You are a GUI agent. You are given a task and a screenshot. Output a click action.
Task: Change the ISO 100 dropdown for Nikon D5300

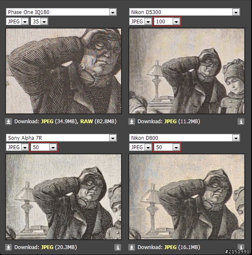tap(167, 21)
